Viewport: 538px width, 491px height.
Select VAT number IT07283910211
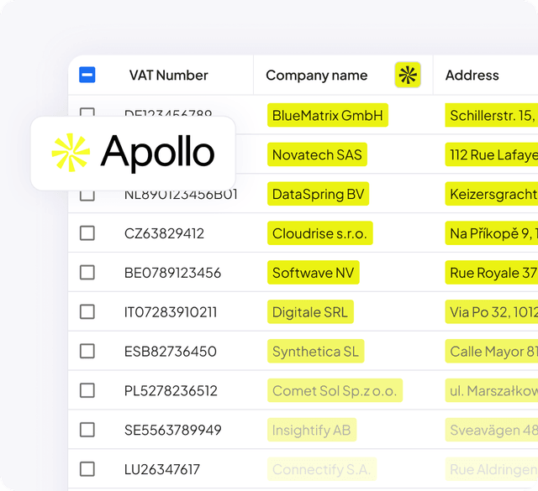pos(171,312)
